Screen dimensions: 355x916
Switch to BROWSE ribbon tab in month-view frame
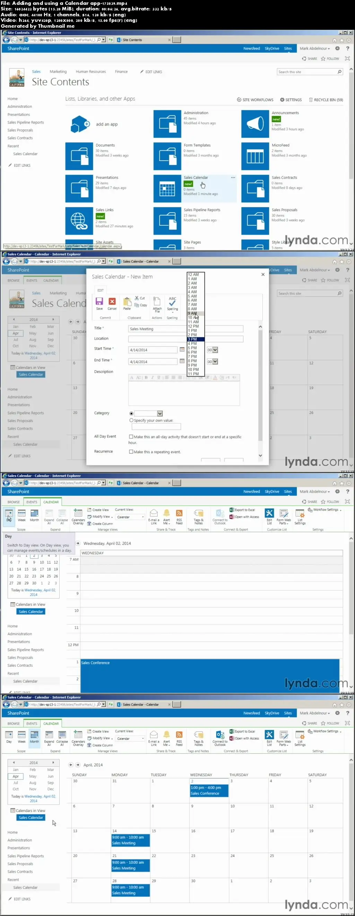pyautogui.click(x=14, y=724)
